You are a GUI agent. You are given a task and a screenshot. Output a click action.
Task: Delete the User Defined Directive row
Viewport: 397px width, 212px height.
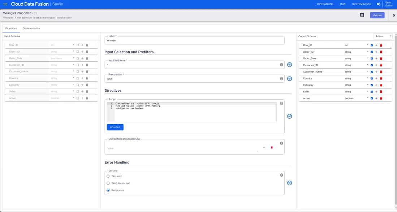[x=272, y=147]
